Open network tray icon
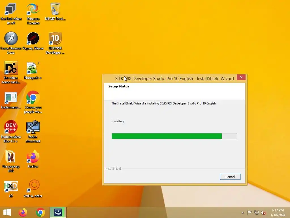The image size is (290, 218). pyautogui.click(x=257, y=212)
